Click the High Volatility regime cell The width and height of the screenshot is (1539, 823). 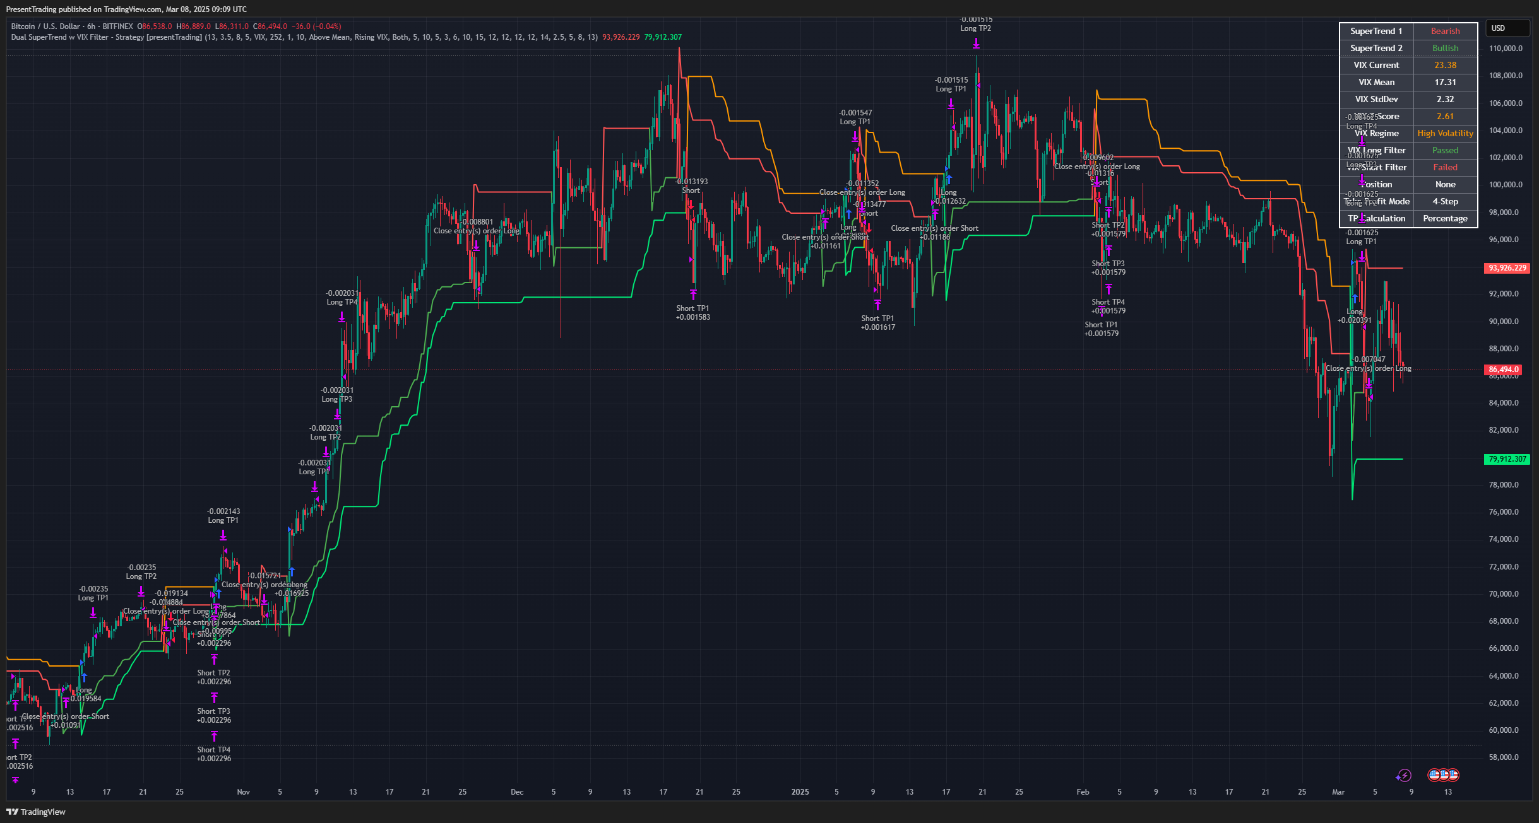click(1445, 133)
